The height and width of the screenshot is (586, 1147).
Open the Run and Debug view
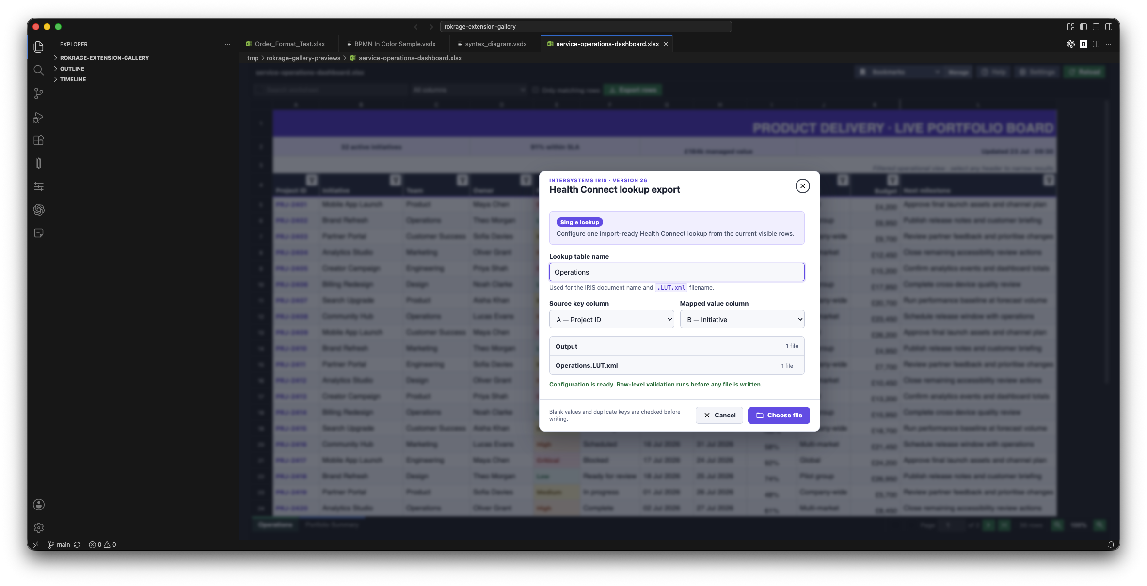pos(39,117)
